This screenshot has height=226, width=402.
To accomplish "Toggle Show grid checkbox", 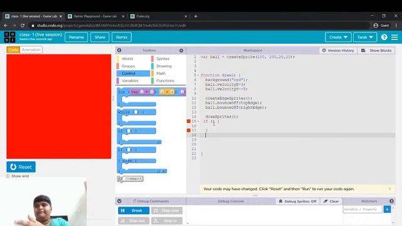I will pyautogui.click(x=8, y=176).
